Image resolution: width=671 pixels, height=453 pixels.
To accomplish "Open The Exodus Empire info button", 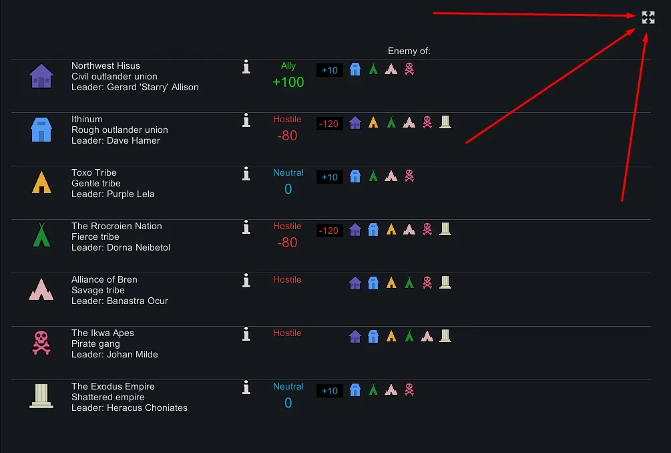I will [x=246, y=388].
